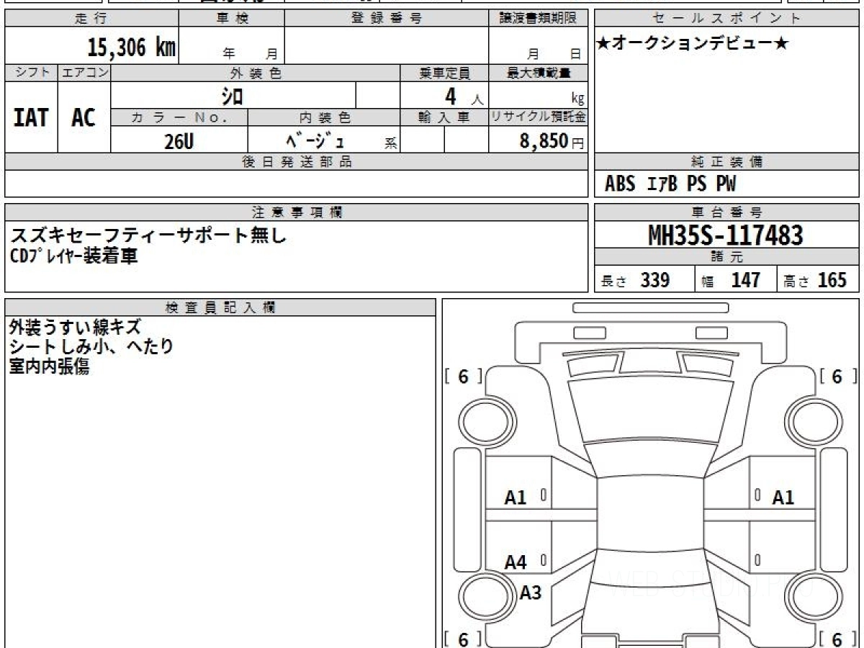
Task: Click the 月 日 document deadline cell
Action: coord(538,46)
